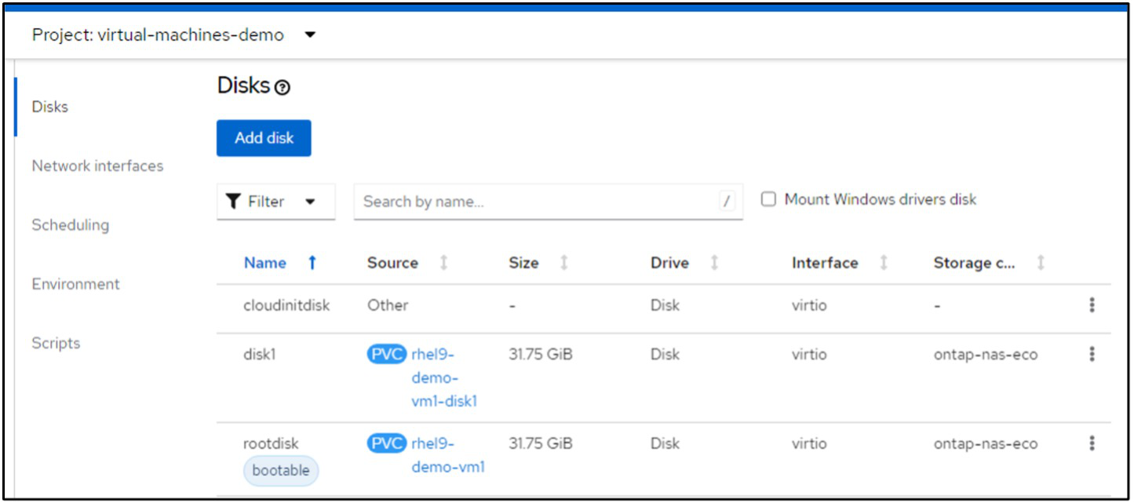Image resolution: width=1134 pixels, height=503 pixels.
Task: Open kebab menu for cloudinitdisk row
Action: tap(1092, 305)
